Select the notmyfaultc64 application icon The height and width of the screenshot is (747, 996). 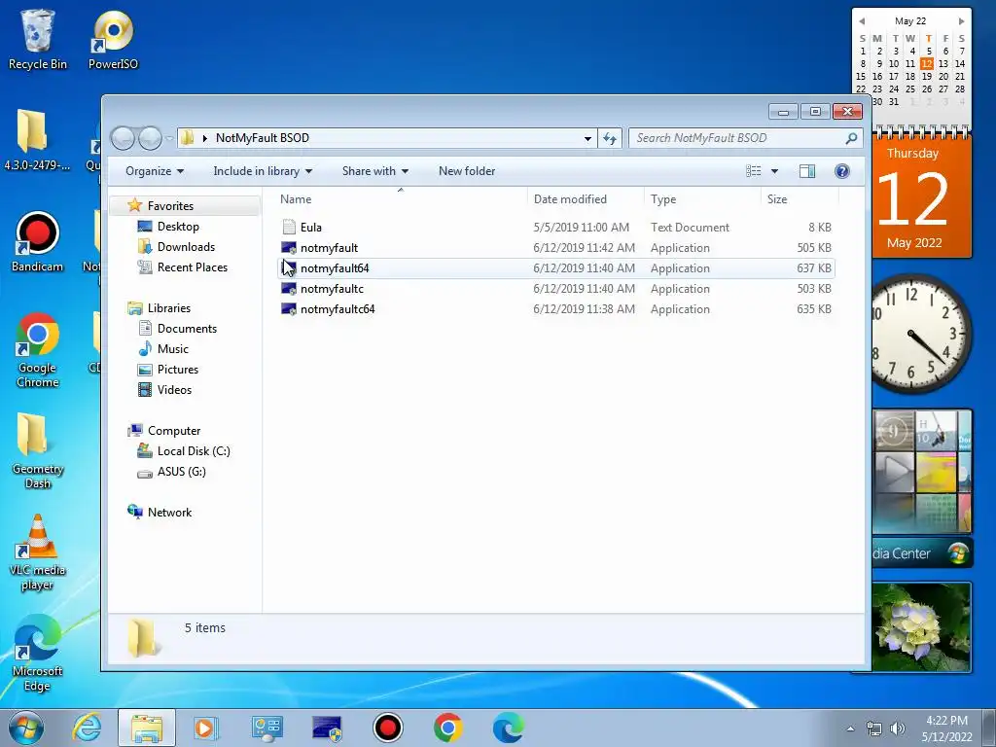pos(289,308)
